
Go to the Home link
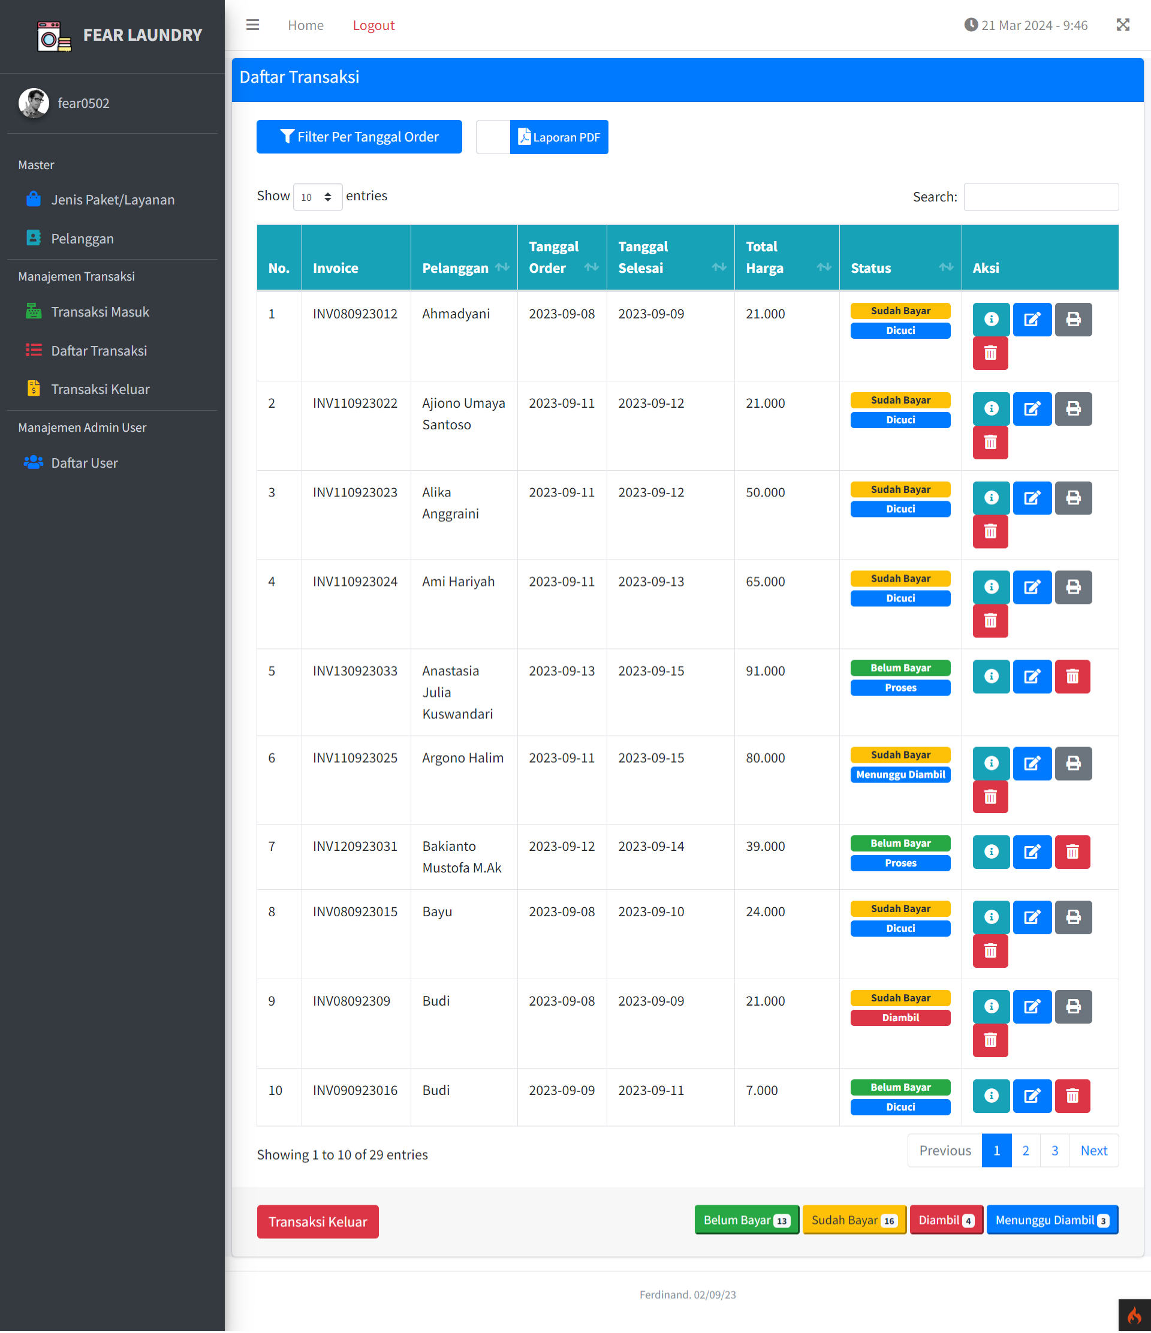[x=305, y=25]
